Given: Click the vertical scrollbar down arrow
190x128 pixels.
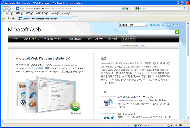Looking at the screenshot, I should (188, 118).
